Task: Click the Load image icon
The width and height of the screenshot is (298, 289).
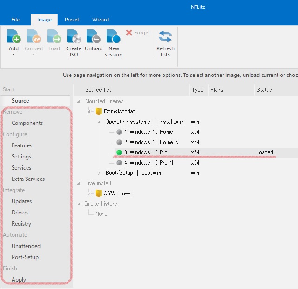Action: [54, 36]
